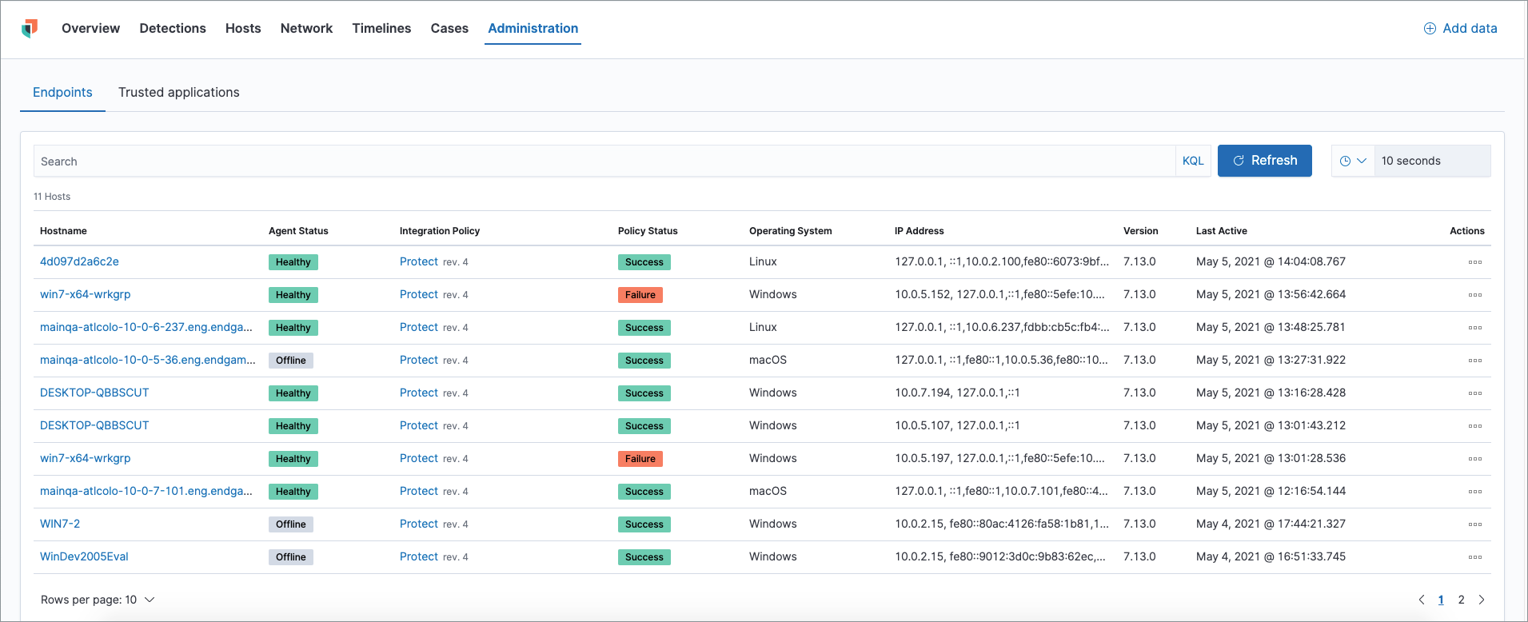Switch query language via KQL button

[1192, 161]
